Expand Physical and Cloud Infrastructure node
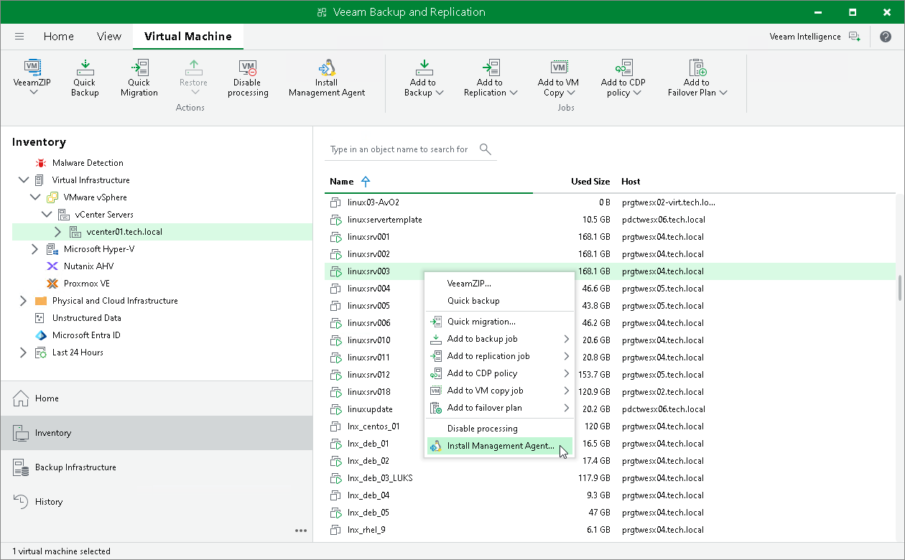Screen dimensions: 905x560 pos(24,301)
